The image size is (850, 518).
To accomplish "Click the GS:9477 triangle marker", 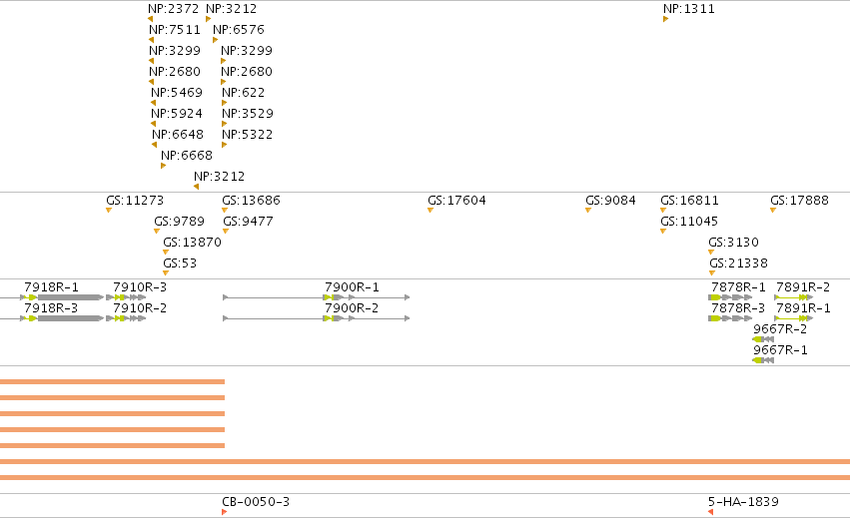I will tap(226, 232).
